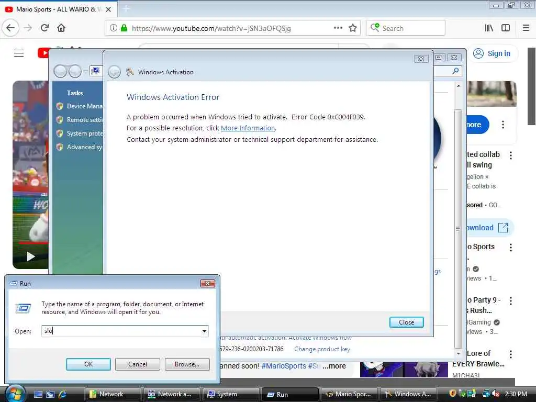
Task: Click Show Desktop quick launch icon
Action: tap(38, 394)
